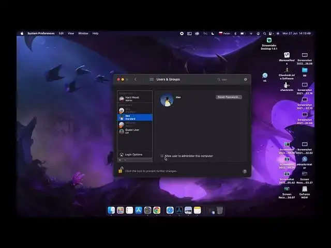Open the checkra1n desktop icon
The height and width of the screenshot is (248, 331).
coord(287,87)
